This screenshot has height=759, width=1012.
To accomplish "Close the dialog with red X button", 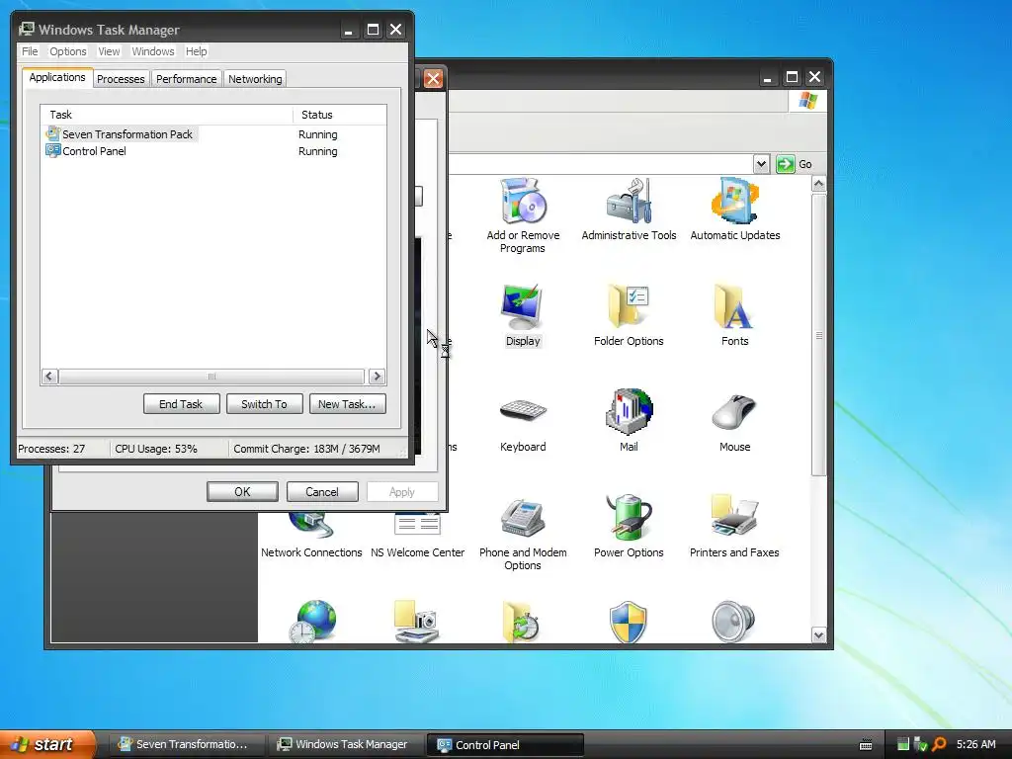I will 433,79.
